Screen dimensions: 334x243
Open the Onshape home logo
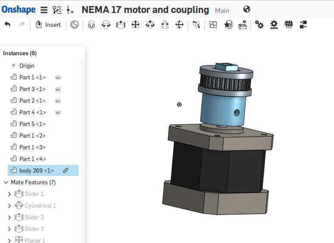(x=19, y=9)
